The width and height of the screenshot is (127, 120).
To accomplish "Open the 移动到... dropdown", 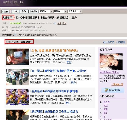I will click(x=60, y=11).
